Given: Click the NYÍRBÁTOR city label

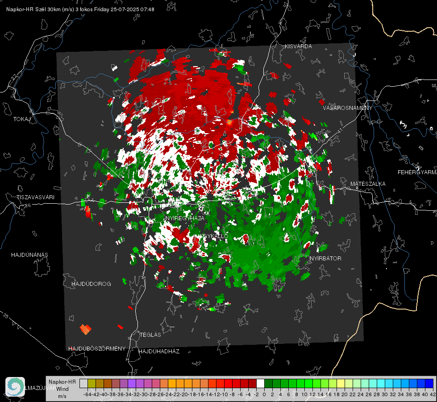Looking at the screenshot, I should tap(325, 259).
